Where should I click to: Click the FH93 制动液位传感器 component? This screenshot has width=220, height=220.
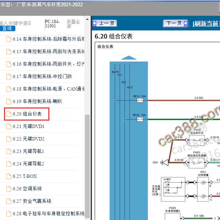click(197, 163)
